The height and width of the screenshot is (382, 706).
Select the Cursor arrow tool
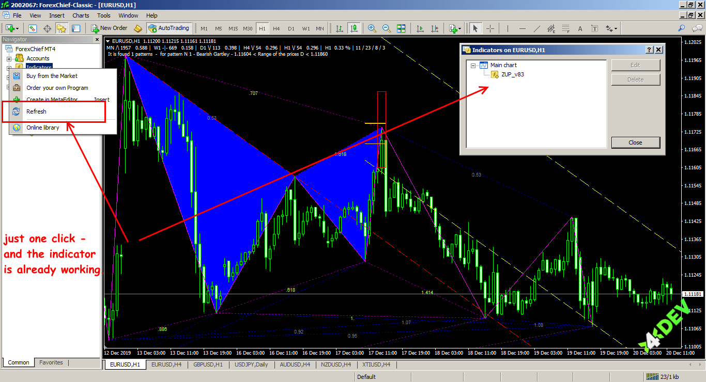475,28
